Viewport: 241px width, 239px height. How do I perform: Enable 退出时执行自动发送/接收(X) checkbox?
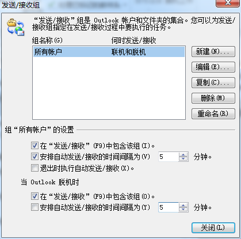pyautogui.click(x=35, y=168)
